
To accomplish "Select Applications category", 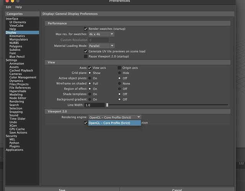I will coord(15,150).
